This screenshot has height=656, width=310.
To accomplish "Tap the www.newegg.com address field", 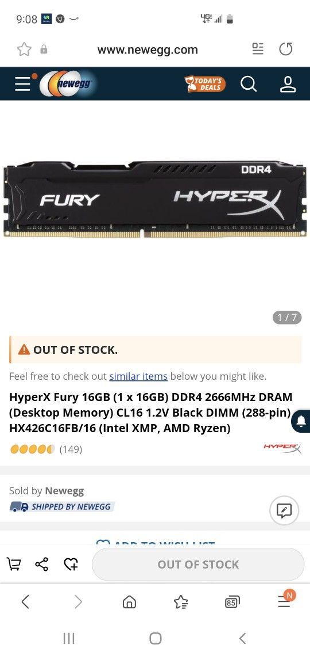I will (148, 50).
